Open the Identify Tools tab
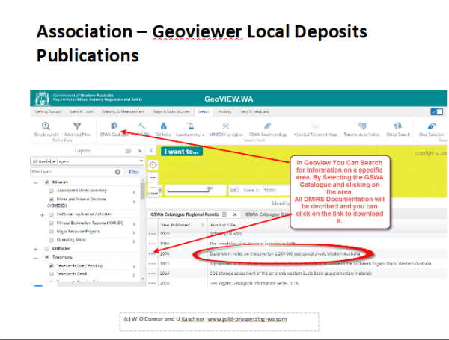The image size is (449, 340). pyautogui.click(x=82, y=111)
